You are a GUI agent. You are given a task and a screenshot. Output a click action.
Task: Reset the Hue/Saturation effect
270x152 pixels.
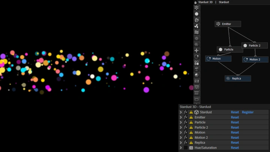coord(235,148)
